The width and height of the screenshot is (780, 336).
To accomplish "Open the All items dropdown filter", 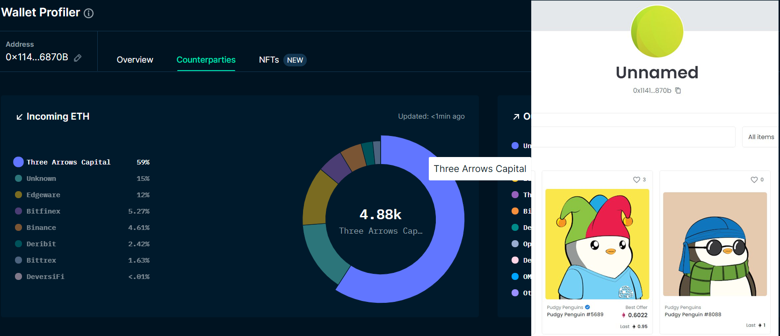I will [760, 137].
